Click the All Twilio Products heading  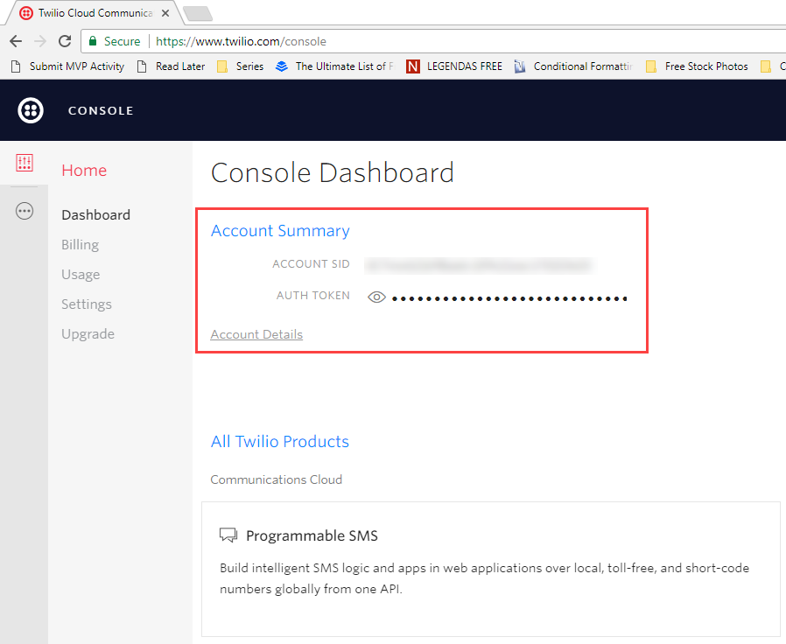tap(280, 442)
